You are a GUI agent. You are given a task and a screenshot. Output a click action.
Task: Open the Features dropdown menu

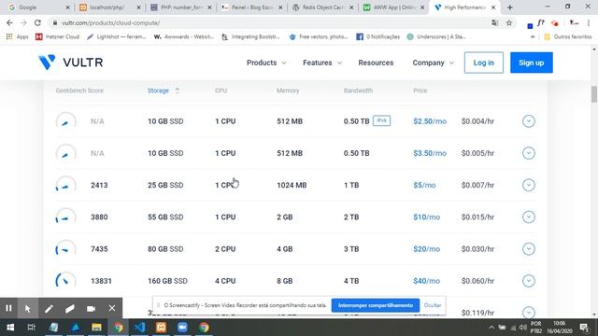pyautogui.click(x=322, y=63)
